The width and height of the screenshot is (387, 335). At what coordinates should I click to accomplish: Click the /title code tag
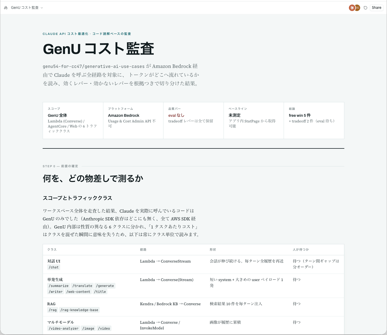100,292
